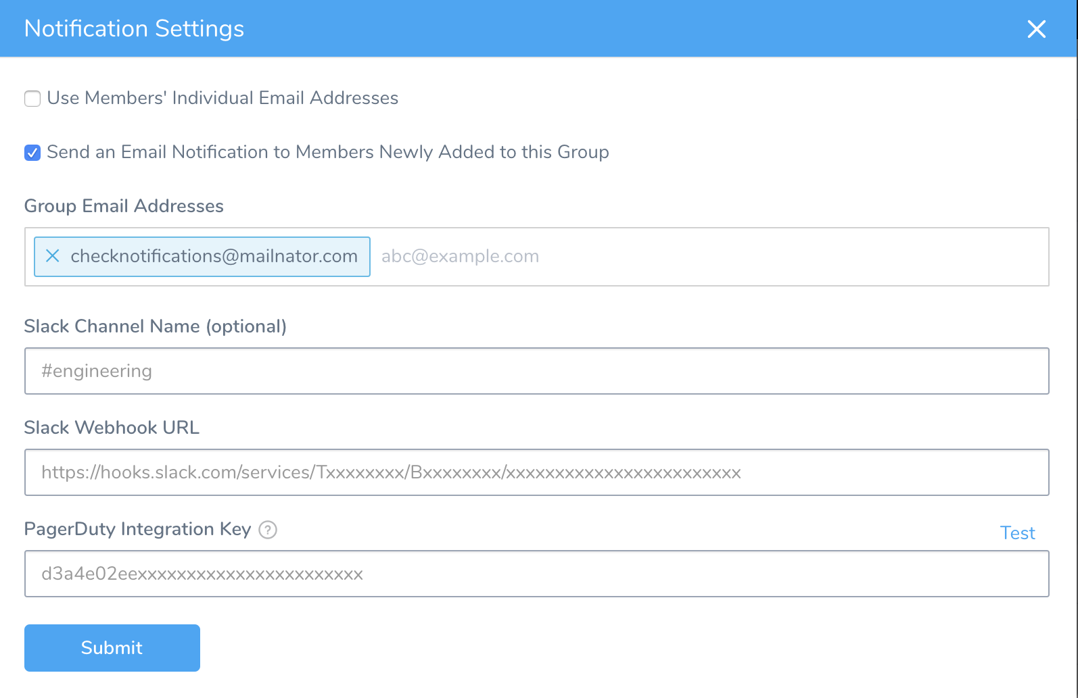Uncheck Send an Email Notification to new members
This screenshot has height=698, width=1078.
pos(32,153)
